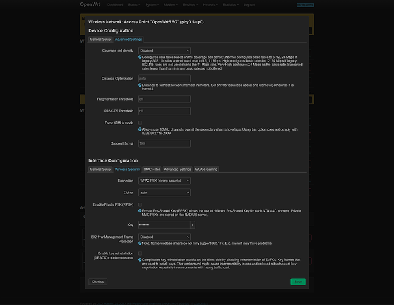Click the Private PSK description info icon
Screen dimensions: 394x305
pyautogui.click(x=141, y=210)
